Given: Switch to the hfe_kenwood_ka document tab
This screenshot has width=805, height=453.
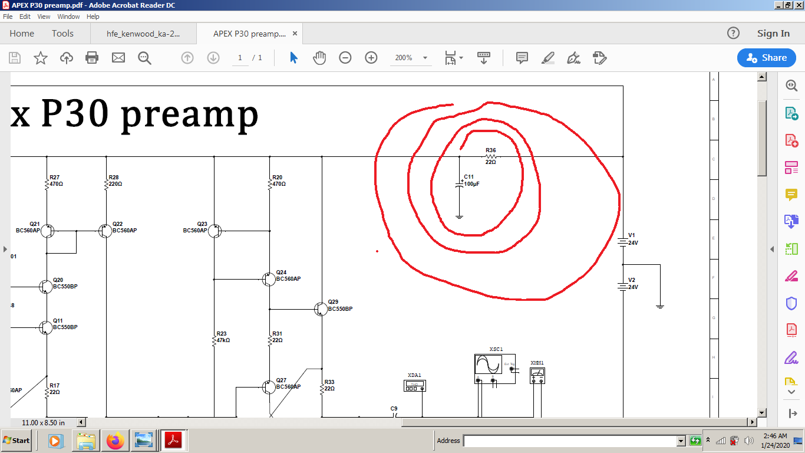Looking at the screenshot, I should (x=143, y=34).
